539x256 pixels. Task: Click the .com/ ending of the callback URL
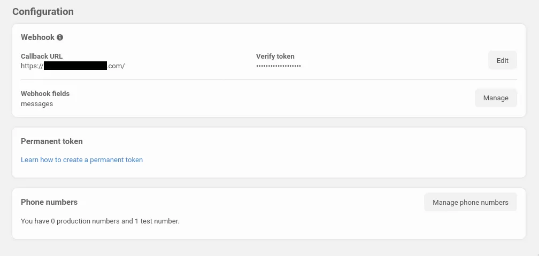point(116,66)
